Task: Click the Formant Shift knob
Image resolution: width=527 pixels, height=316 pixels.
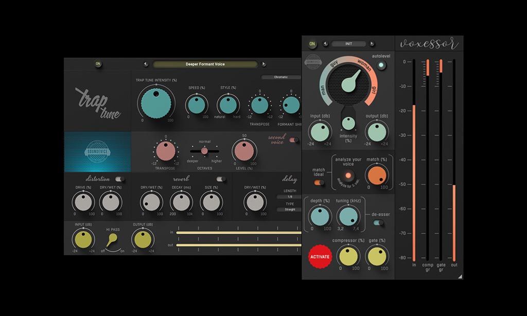Action: click(291, 105)
